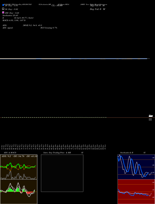The width and height of the screenshot is (155, 204).
Task: Click the blue 20 Day legend swatch
Action: coord(3,5)
